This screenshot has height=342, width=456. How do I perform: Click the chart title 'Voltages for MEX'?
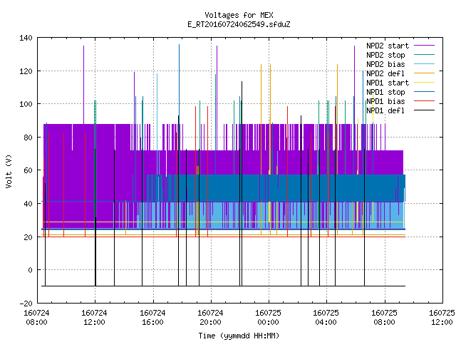coord(239,15)
